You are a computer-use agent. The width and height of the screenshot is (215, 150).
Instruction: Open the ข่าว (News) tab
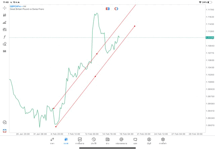(x=107, y=141)
